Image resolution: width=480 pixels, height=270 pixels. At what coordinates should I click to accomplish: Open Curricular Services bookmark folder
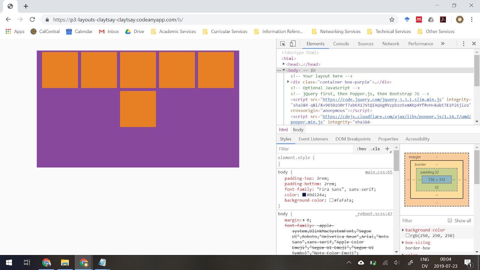[225, 31]
